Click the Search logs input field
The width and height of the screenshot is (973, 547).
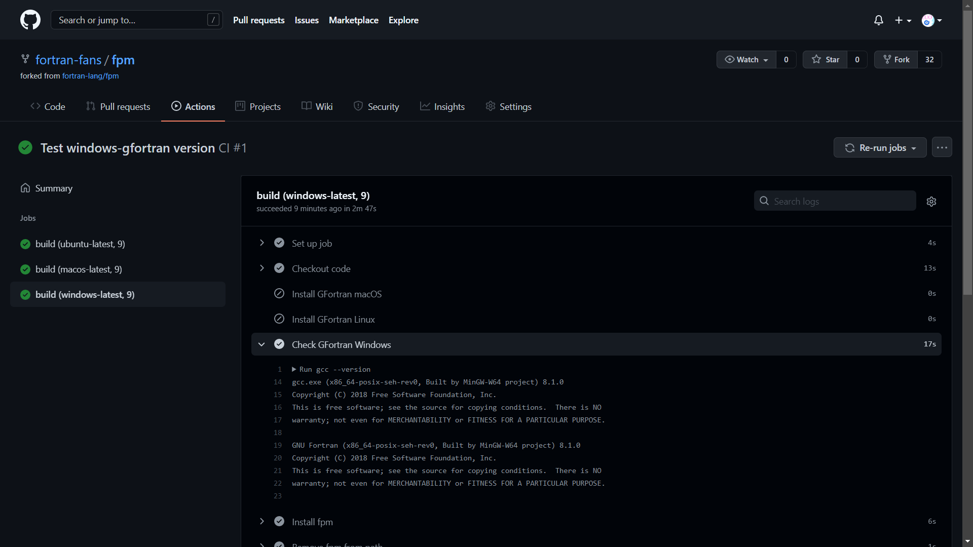[841, 202]
